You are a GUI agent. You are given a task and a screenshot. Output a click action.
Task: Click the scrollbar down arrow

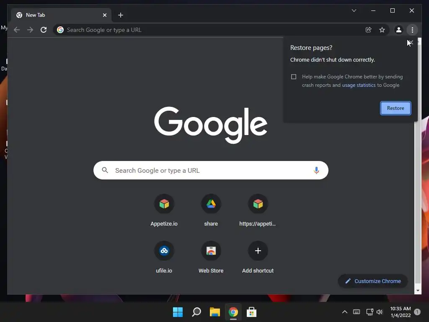pyautogui.click(x=418, y=291)
